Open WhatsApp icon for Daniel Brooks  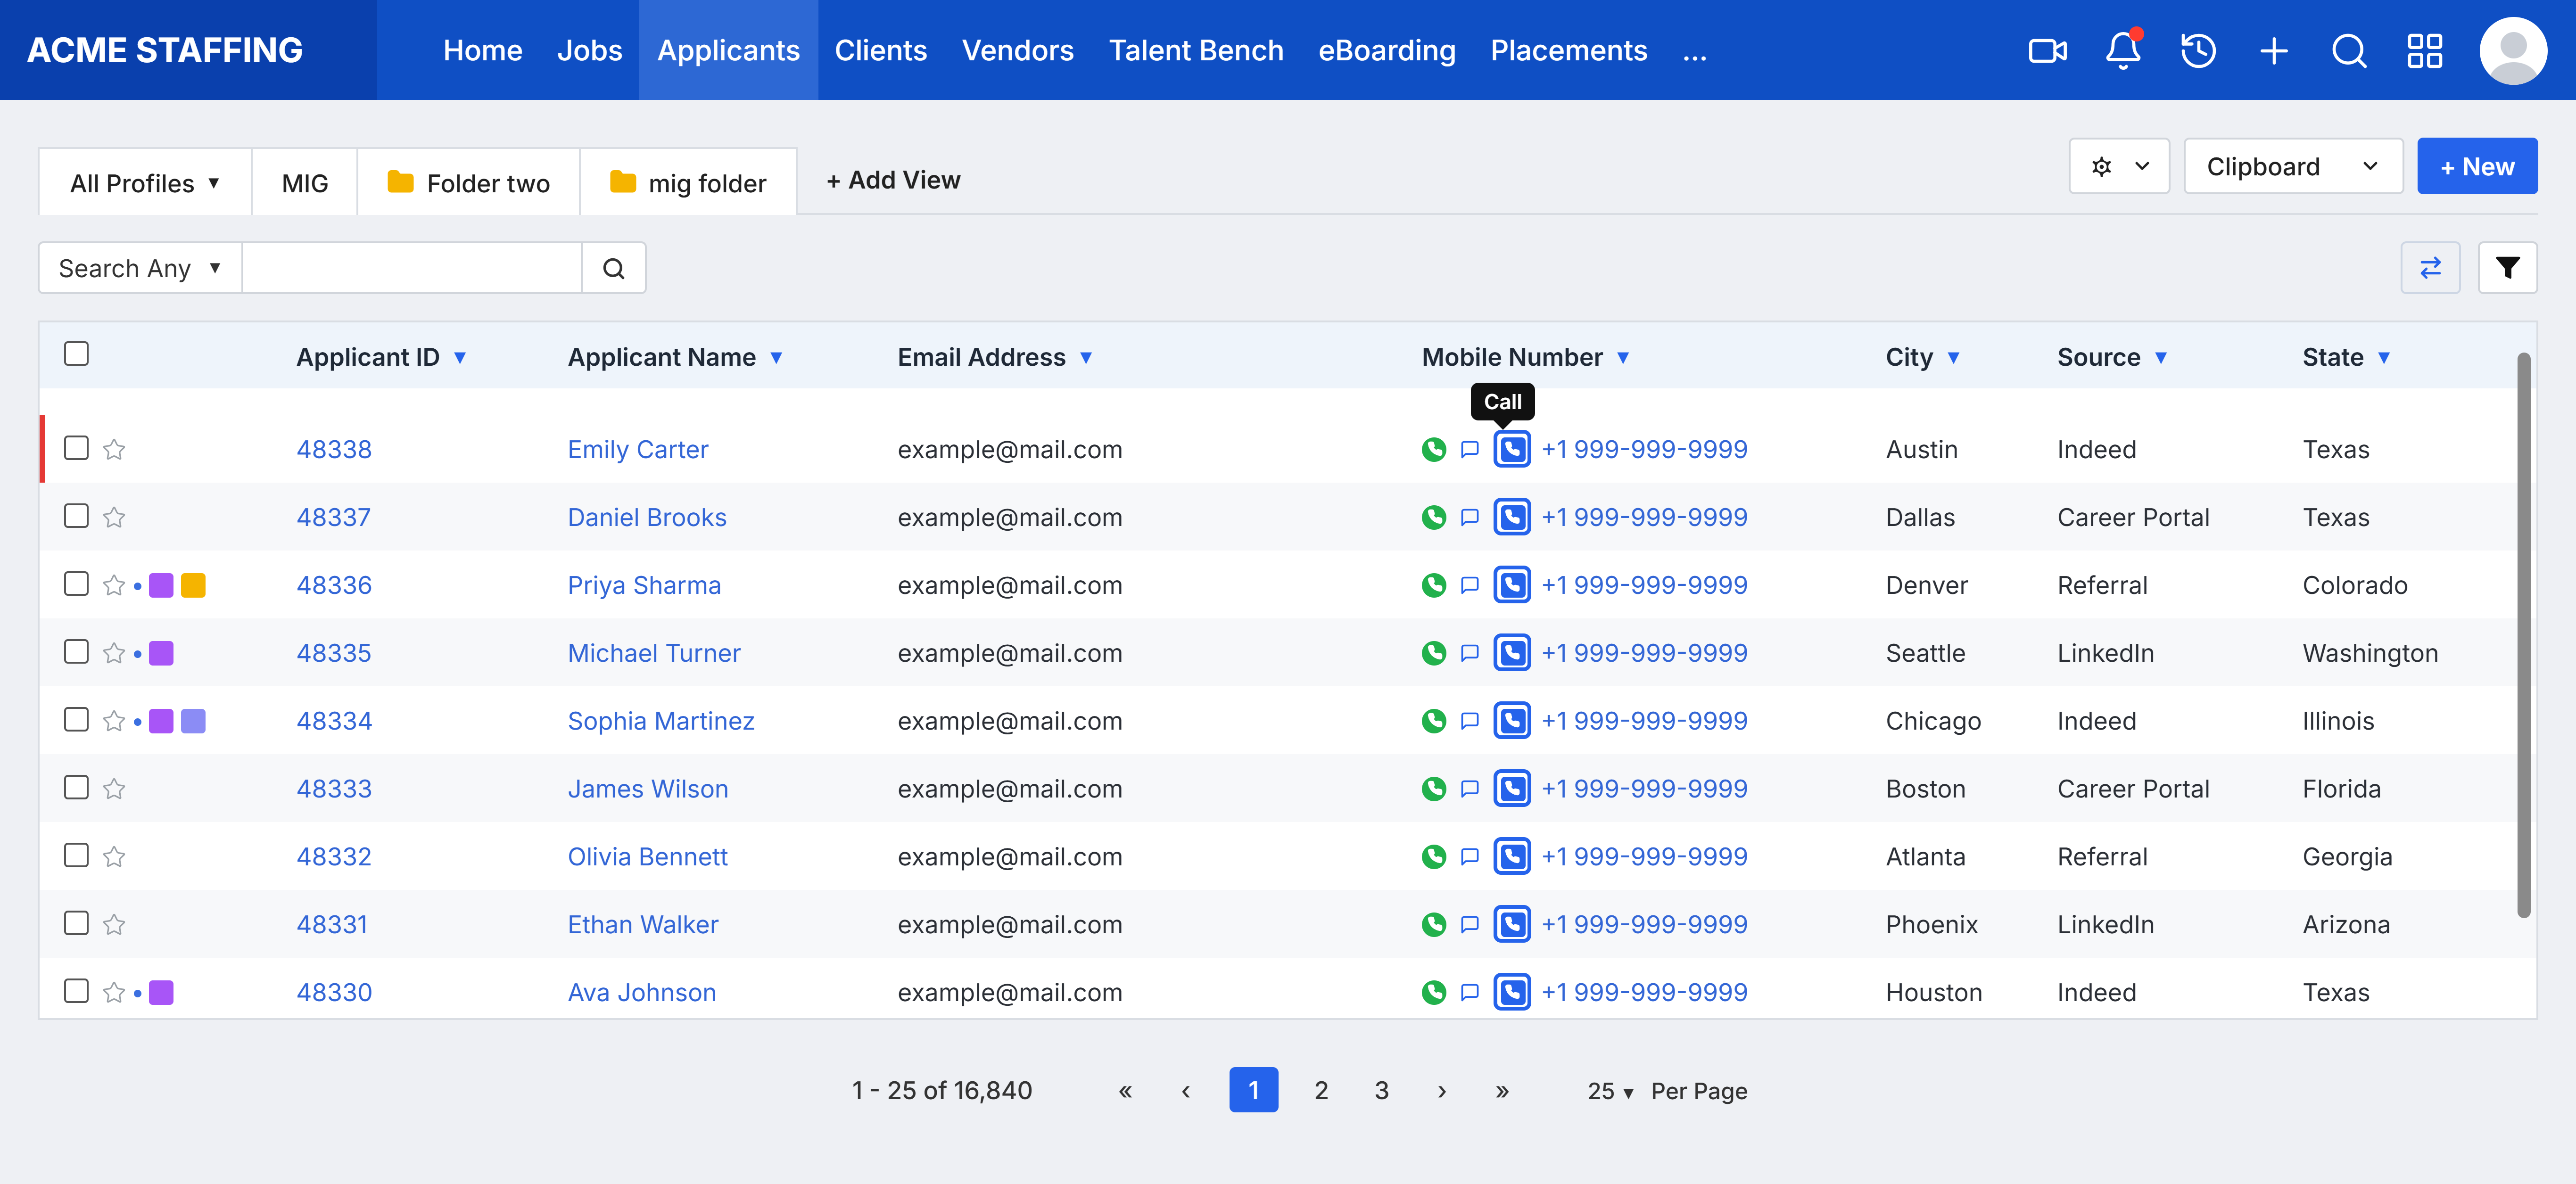pyautogui.click(x=1433, y=517)
